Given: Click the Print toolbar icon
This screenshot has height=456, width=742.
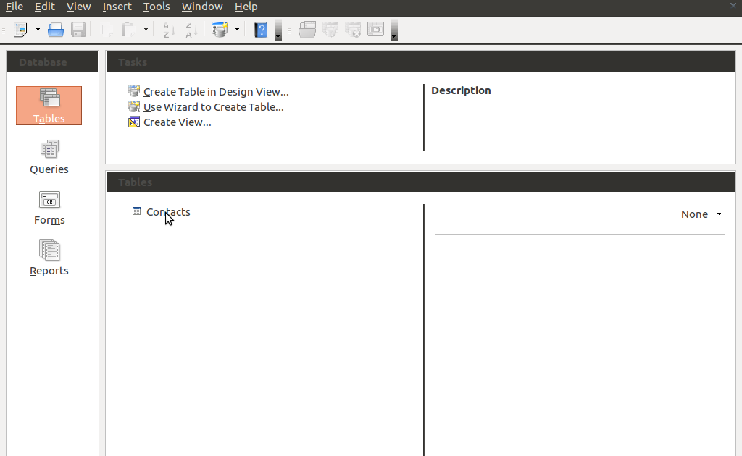Looking at the screenshot, I should pyautogui.click(x=56, y=30).
